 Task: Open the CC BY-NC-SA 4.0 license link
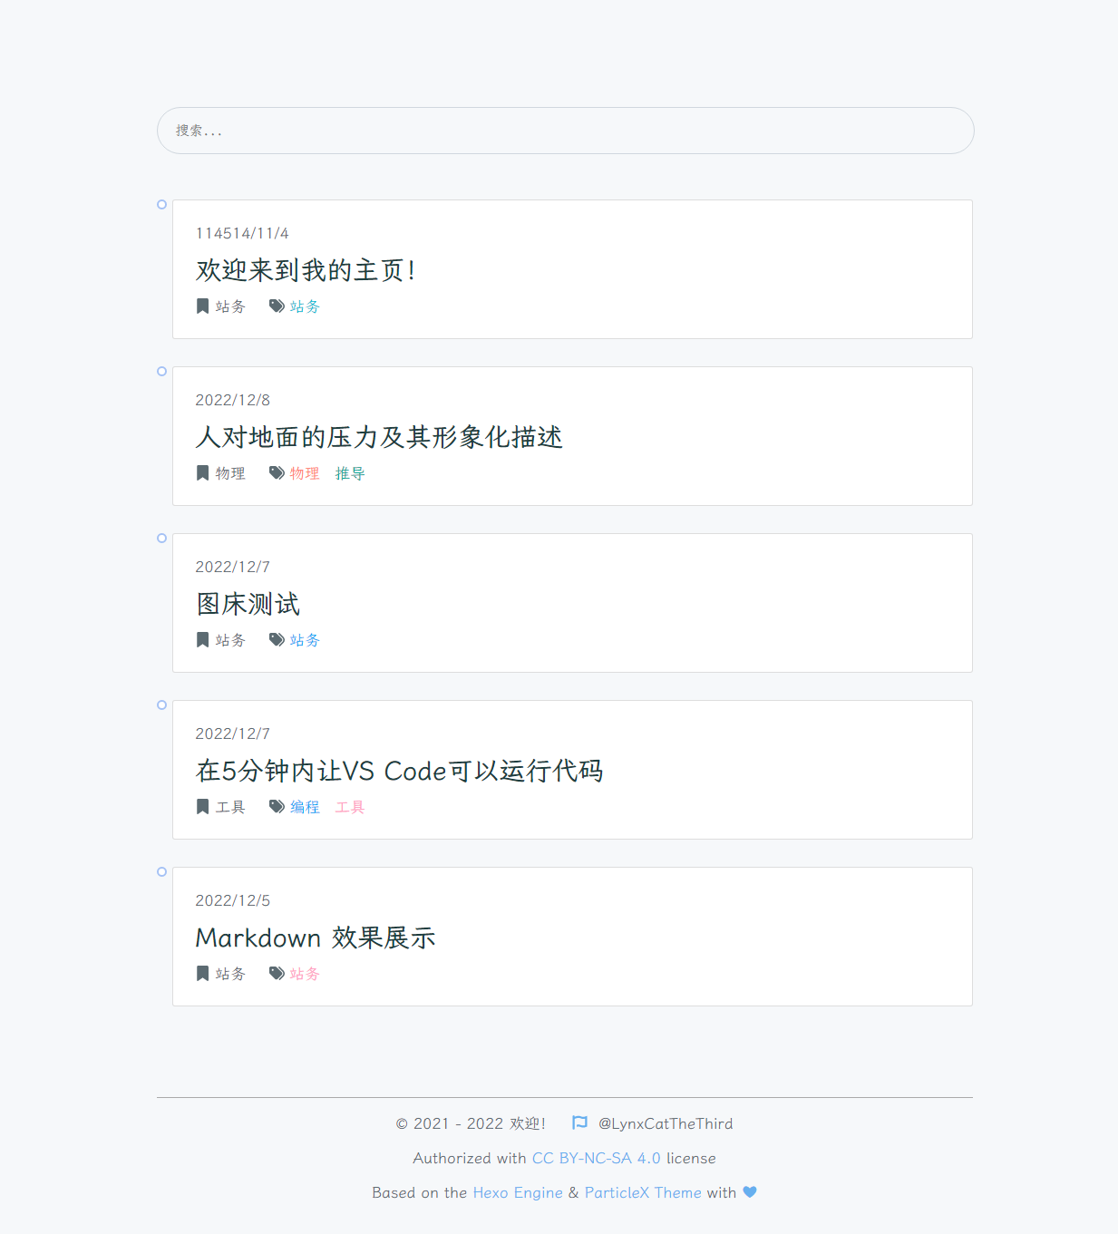pyautogui.click(x=597, y=1158)
